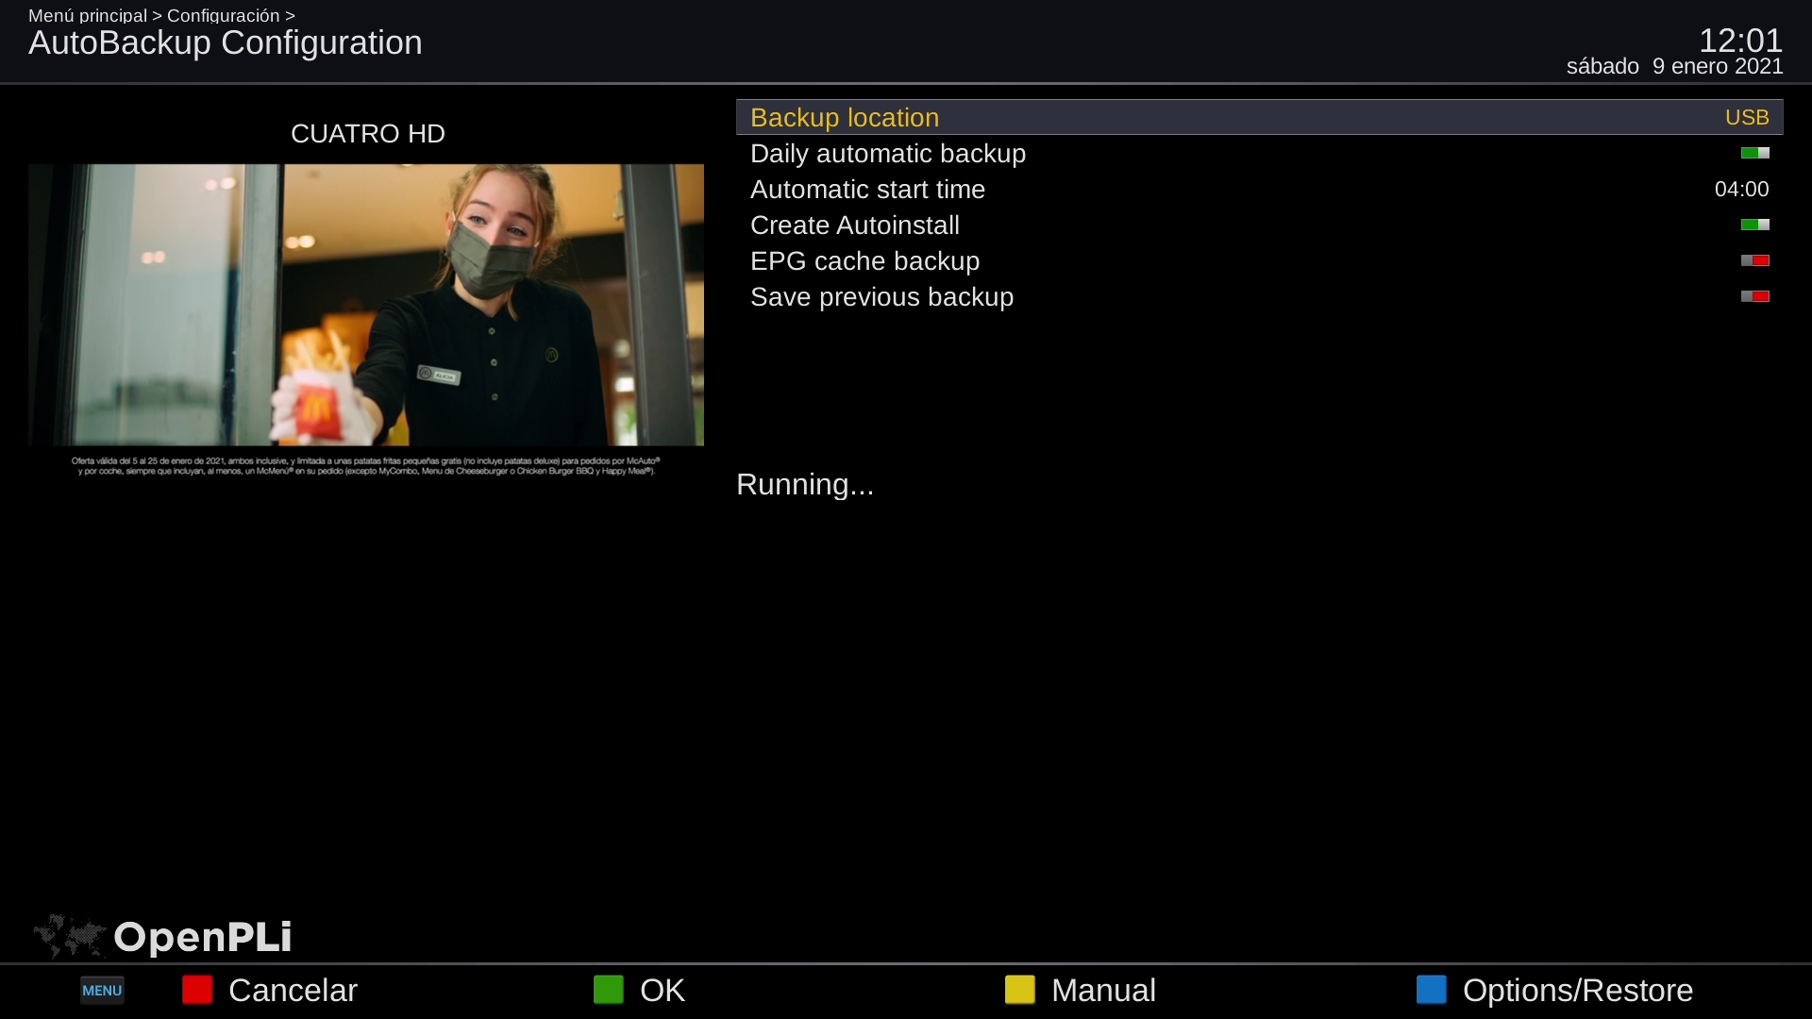The height and width of the screenshot is (1019, 1812).
Task: Click the Cancelar label
Action: point(293,991)
